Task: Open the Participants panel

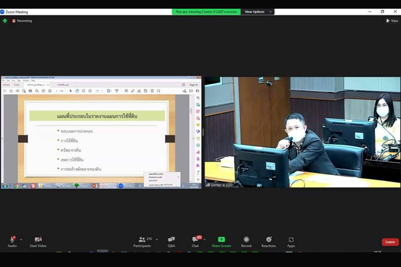Action: click(141, 241)
